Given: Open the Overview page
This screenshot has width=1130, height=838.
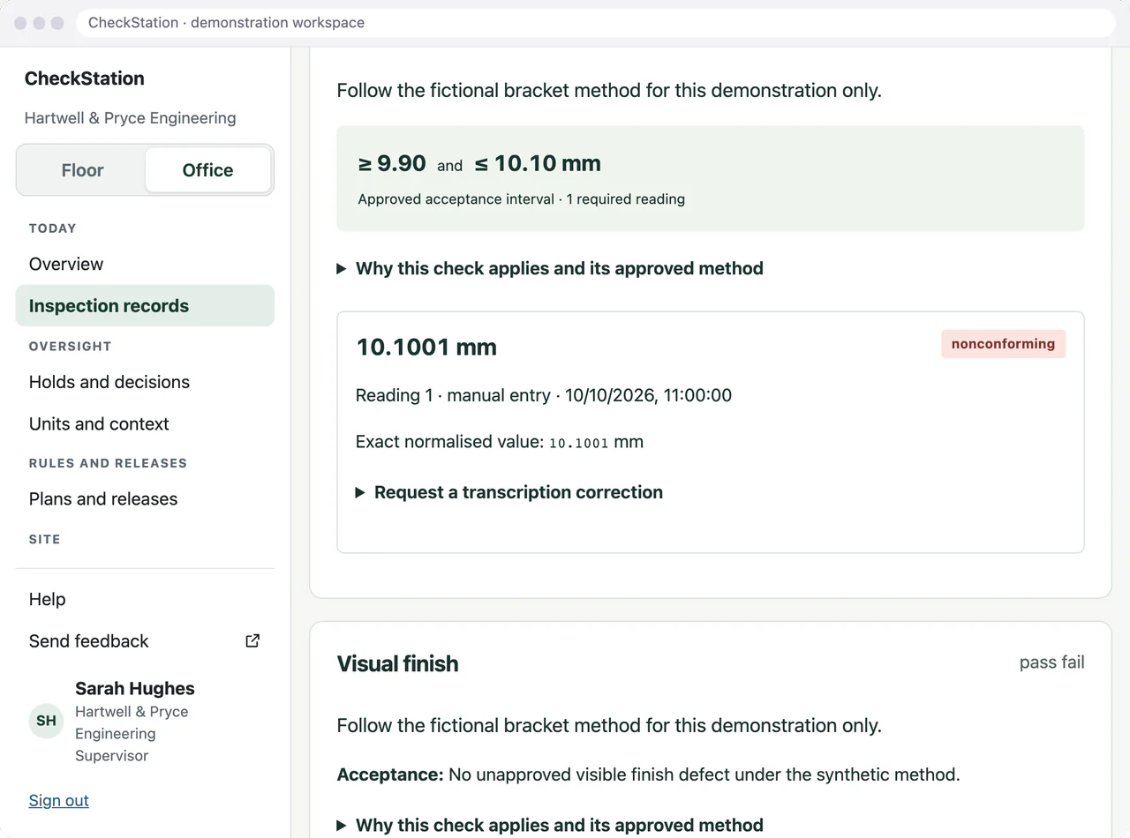Looking at the screenshot, I should point(145,264).
